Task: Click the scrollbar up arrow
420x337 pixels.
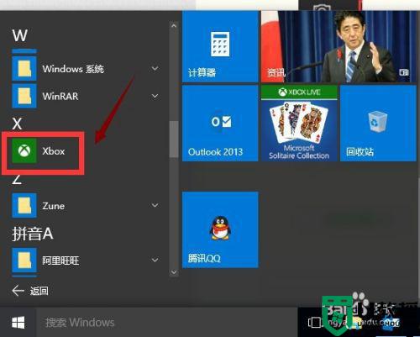Action: pos(174,26)
